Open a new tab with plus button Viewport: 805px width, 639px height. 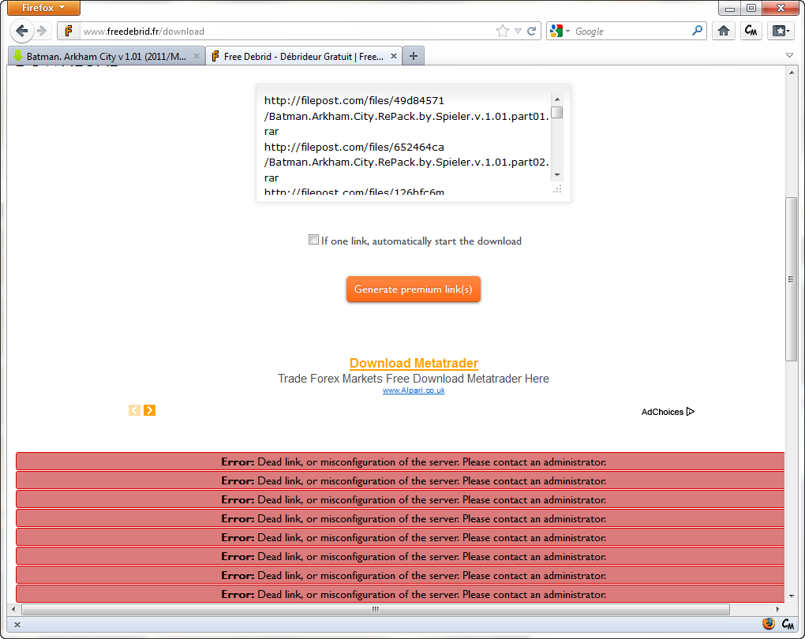[414, 56]
